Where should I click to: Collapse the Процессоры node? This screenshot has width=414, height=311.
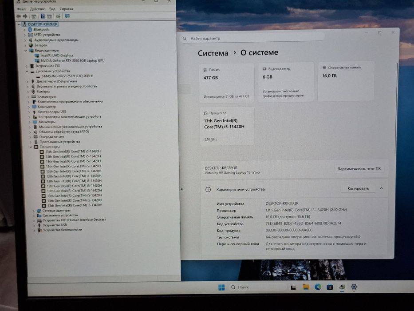[31, 147]
